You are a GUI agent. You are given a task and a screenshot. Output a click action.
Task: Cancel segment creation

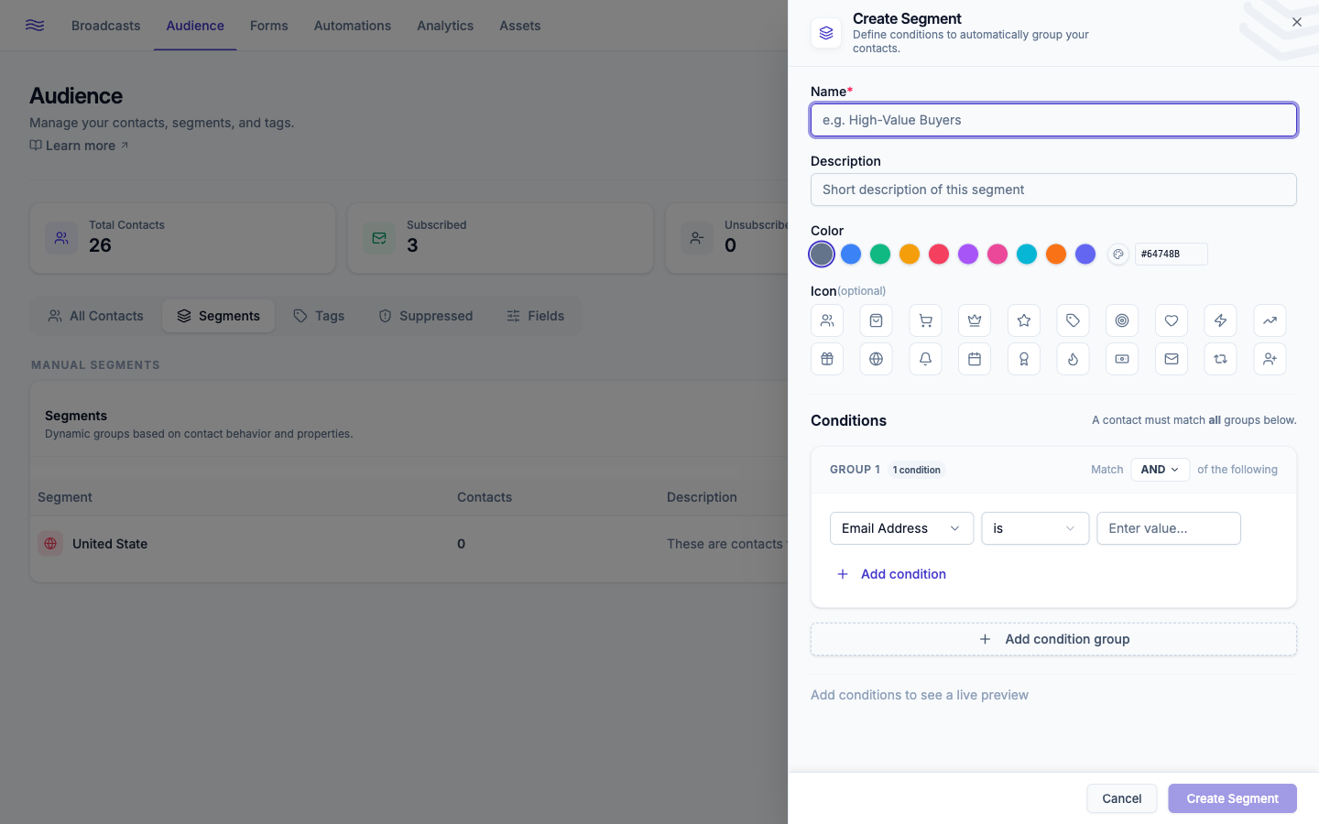click(x=1122, y=798)
